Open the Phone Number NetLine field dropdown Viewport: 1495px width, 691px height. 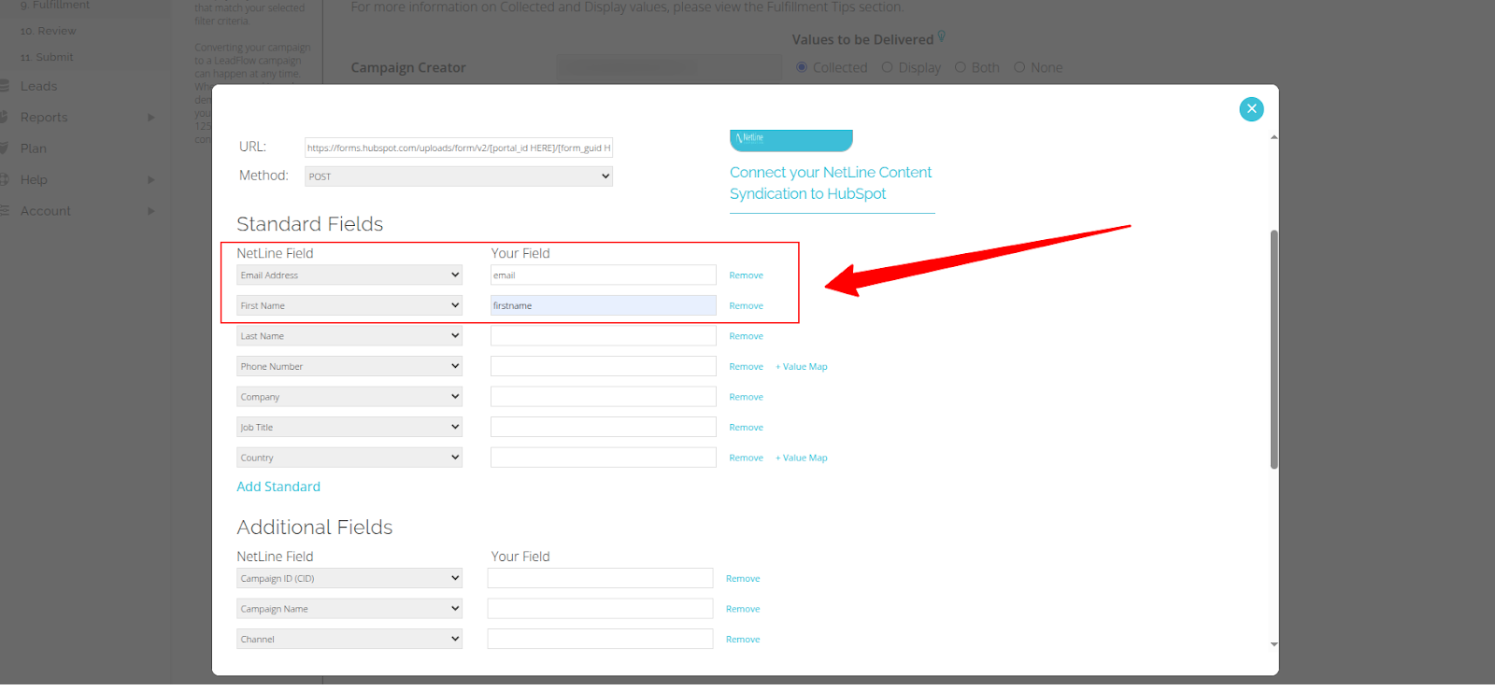349,366
